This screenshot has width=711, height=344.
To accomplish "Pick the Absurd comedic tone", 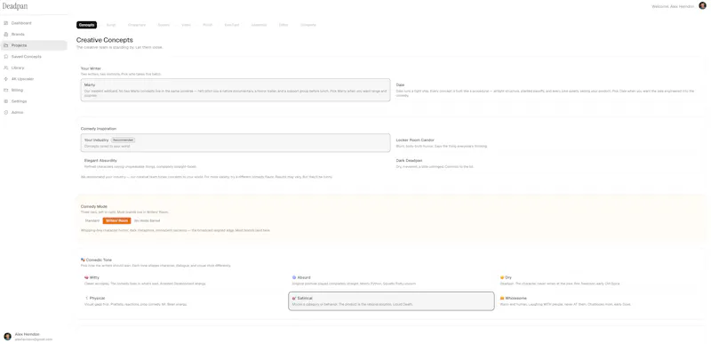I will click(x=391, y=280).
